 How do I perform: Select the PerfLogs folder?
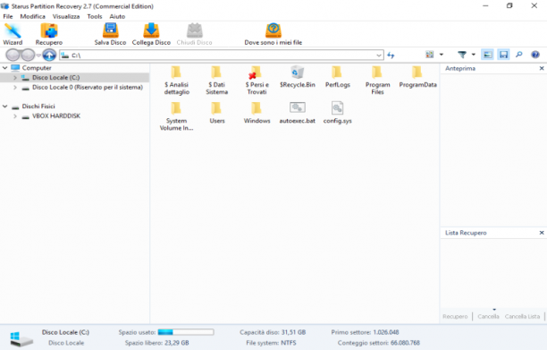337,77
